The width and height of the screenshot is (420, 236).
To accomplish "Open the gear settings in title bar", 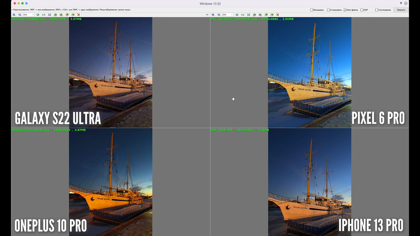I will (x=406, y=3).
